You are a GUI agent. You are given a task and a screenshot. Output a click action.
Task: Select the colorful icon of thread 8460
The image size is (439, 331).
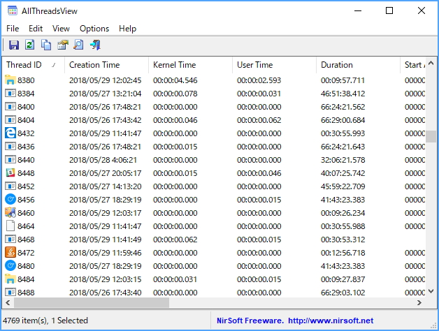(10, 213)
